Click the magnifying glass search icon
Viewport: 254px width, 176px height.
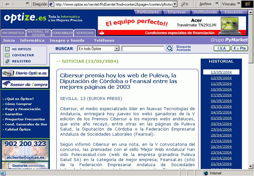coord(169,48)
